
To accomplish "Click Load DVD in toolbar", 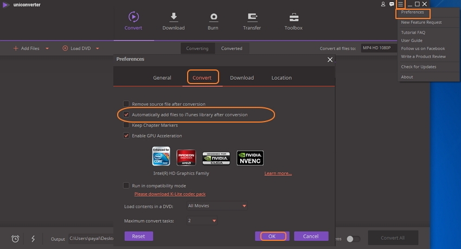I will click(x=76, y=48).
